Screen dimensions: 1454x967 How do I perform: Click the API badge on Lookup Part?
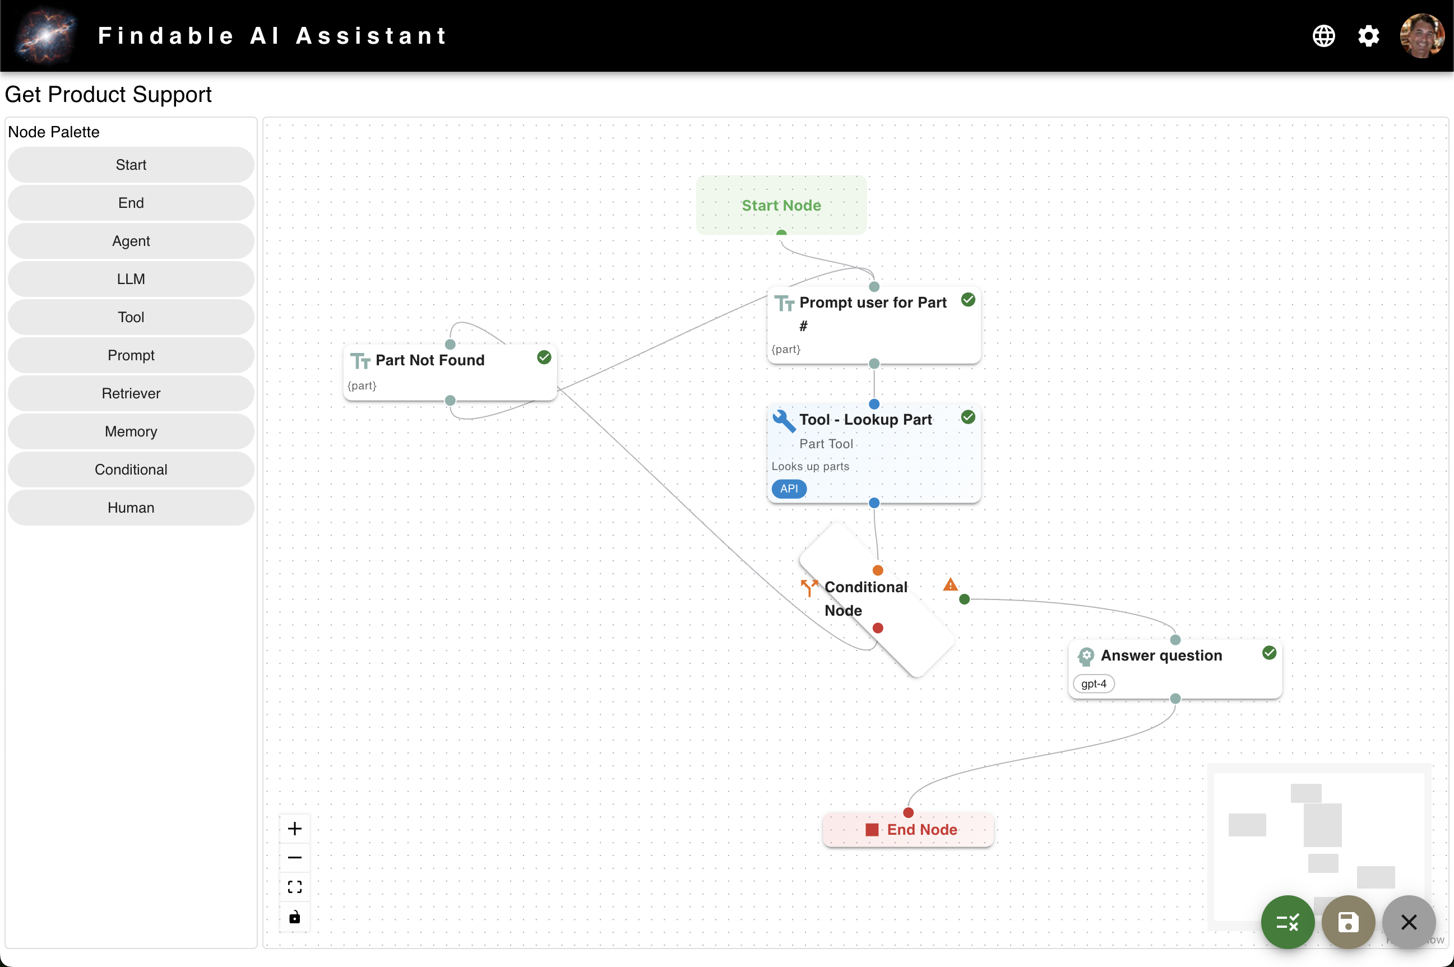789,489
